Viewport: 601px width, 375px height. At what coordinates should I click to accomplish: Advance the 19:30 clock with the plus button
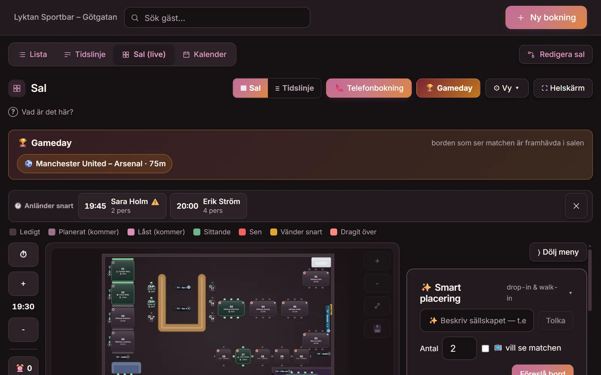pyautogui.click(x=23, y=284)
